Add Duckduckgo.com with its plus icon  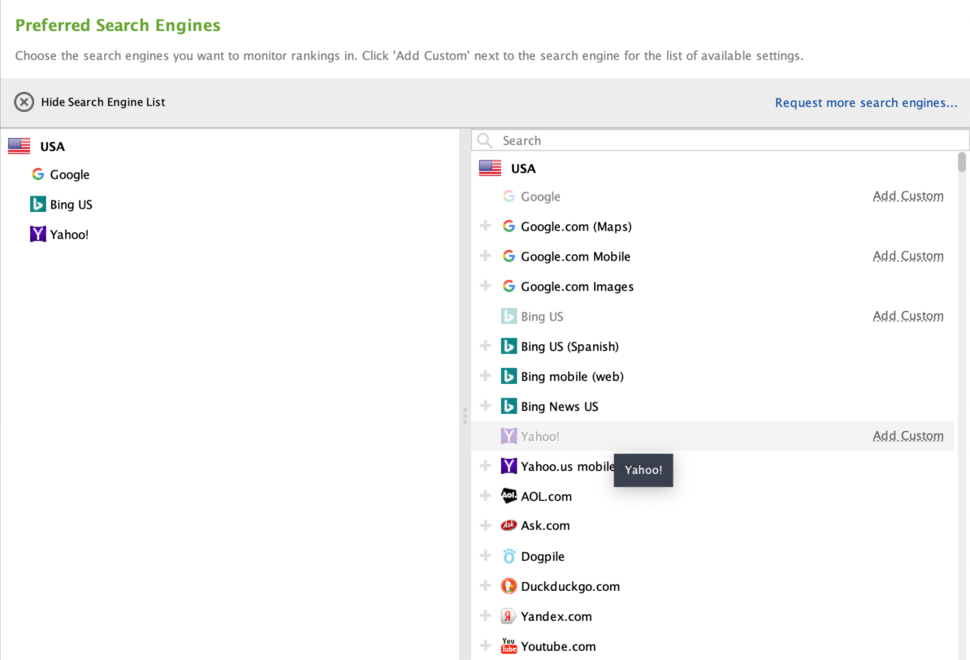[x=486, y=585]
